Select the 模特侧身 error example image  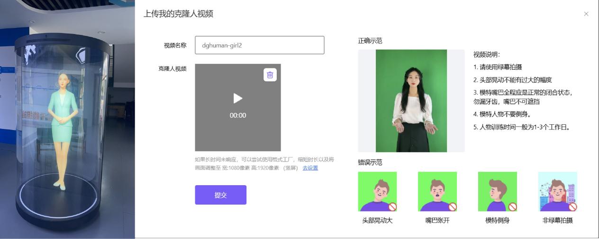click(497, 191)
